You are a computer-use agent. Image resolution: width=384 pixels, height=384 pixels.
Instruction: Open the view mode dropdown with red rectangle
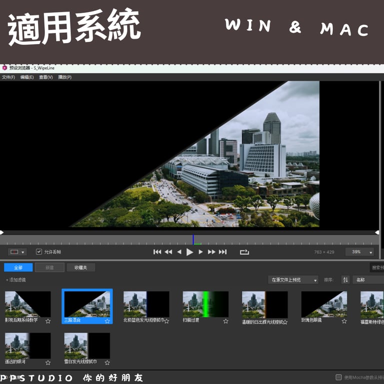click(x=17, y=252)
